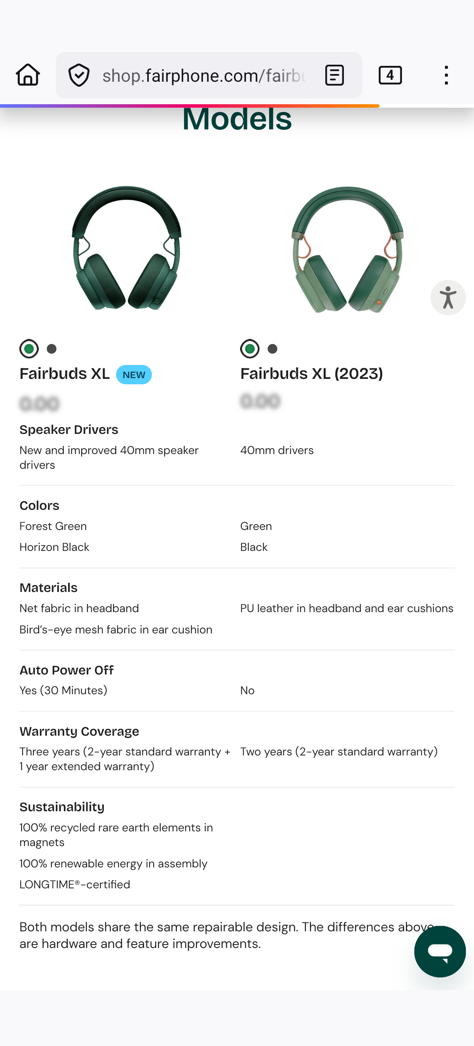Select Black swatch for Fairbuds XL (2023)
The width and height of the screenshot is (474, 1046).
point(272,349)
